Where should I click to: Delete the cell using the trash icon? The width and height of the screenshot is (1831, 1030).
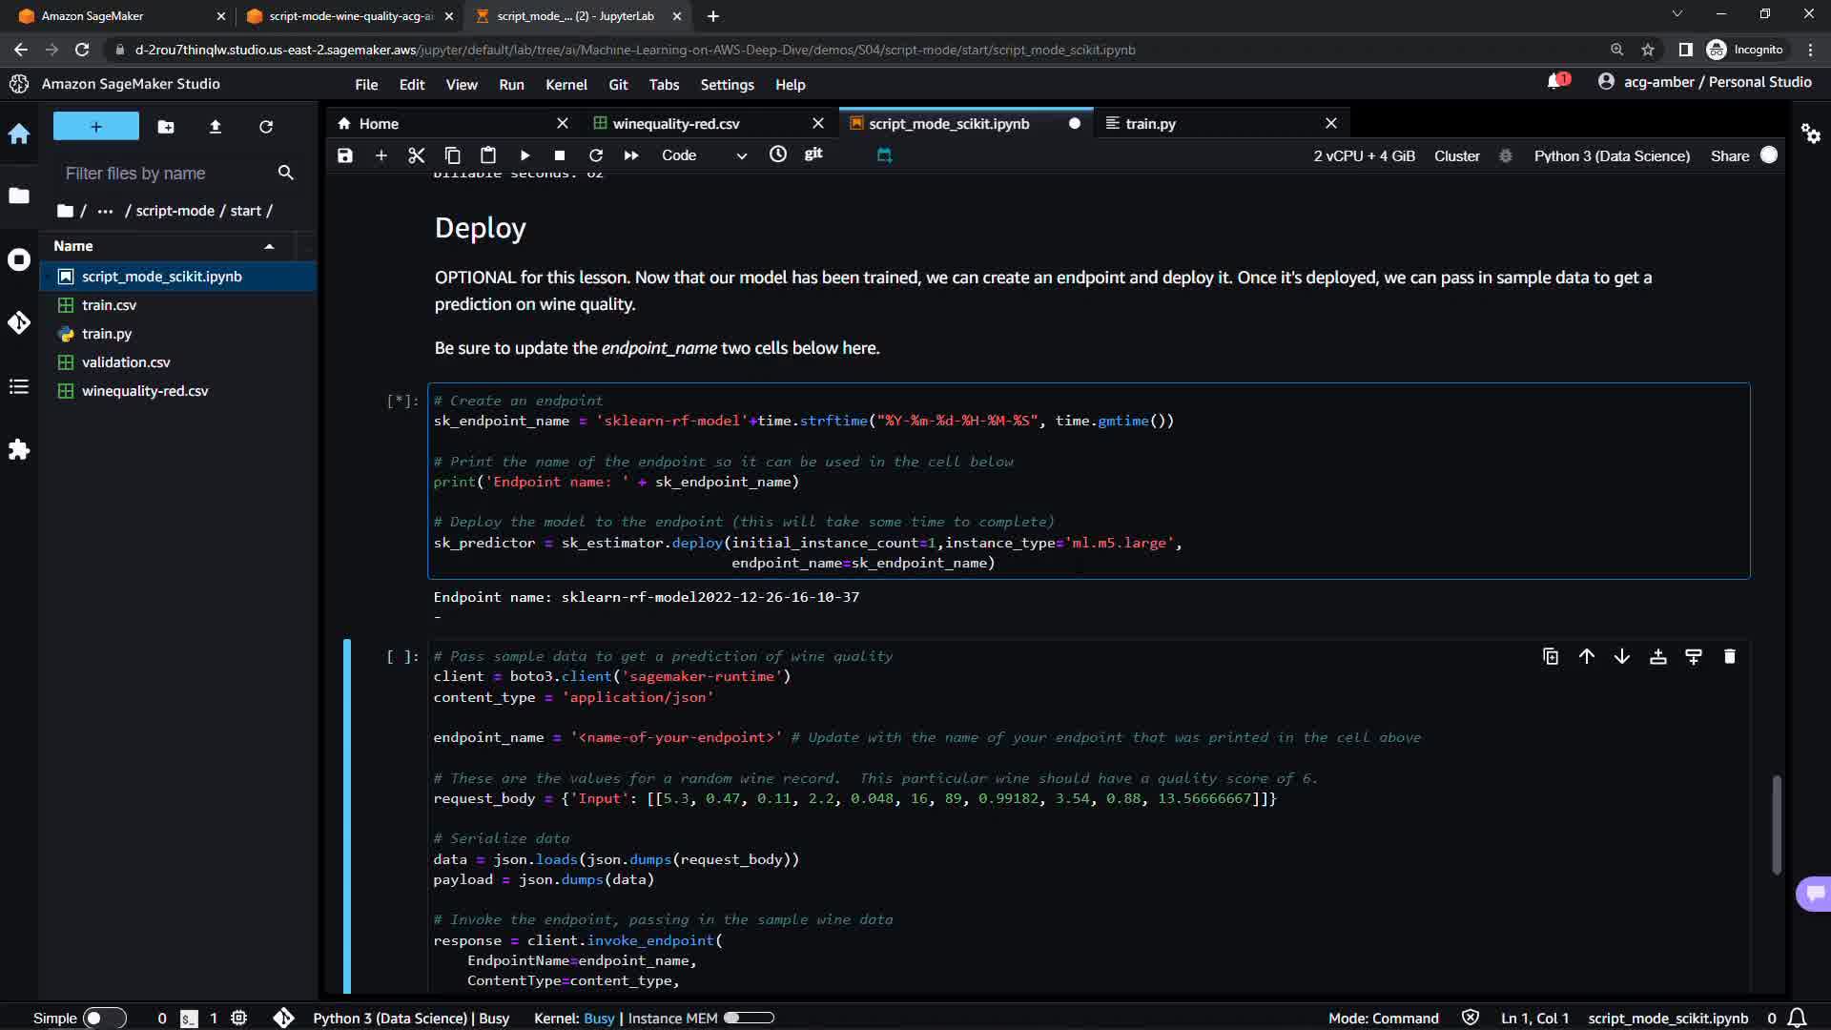click(x=1729, y=656)
